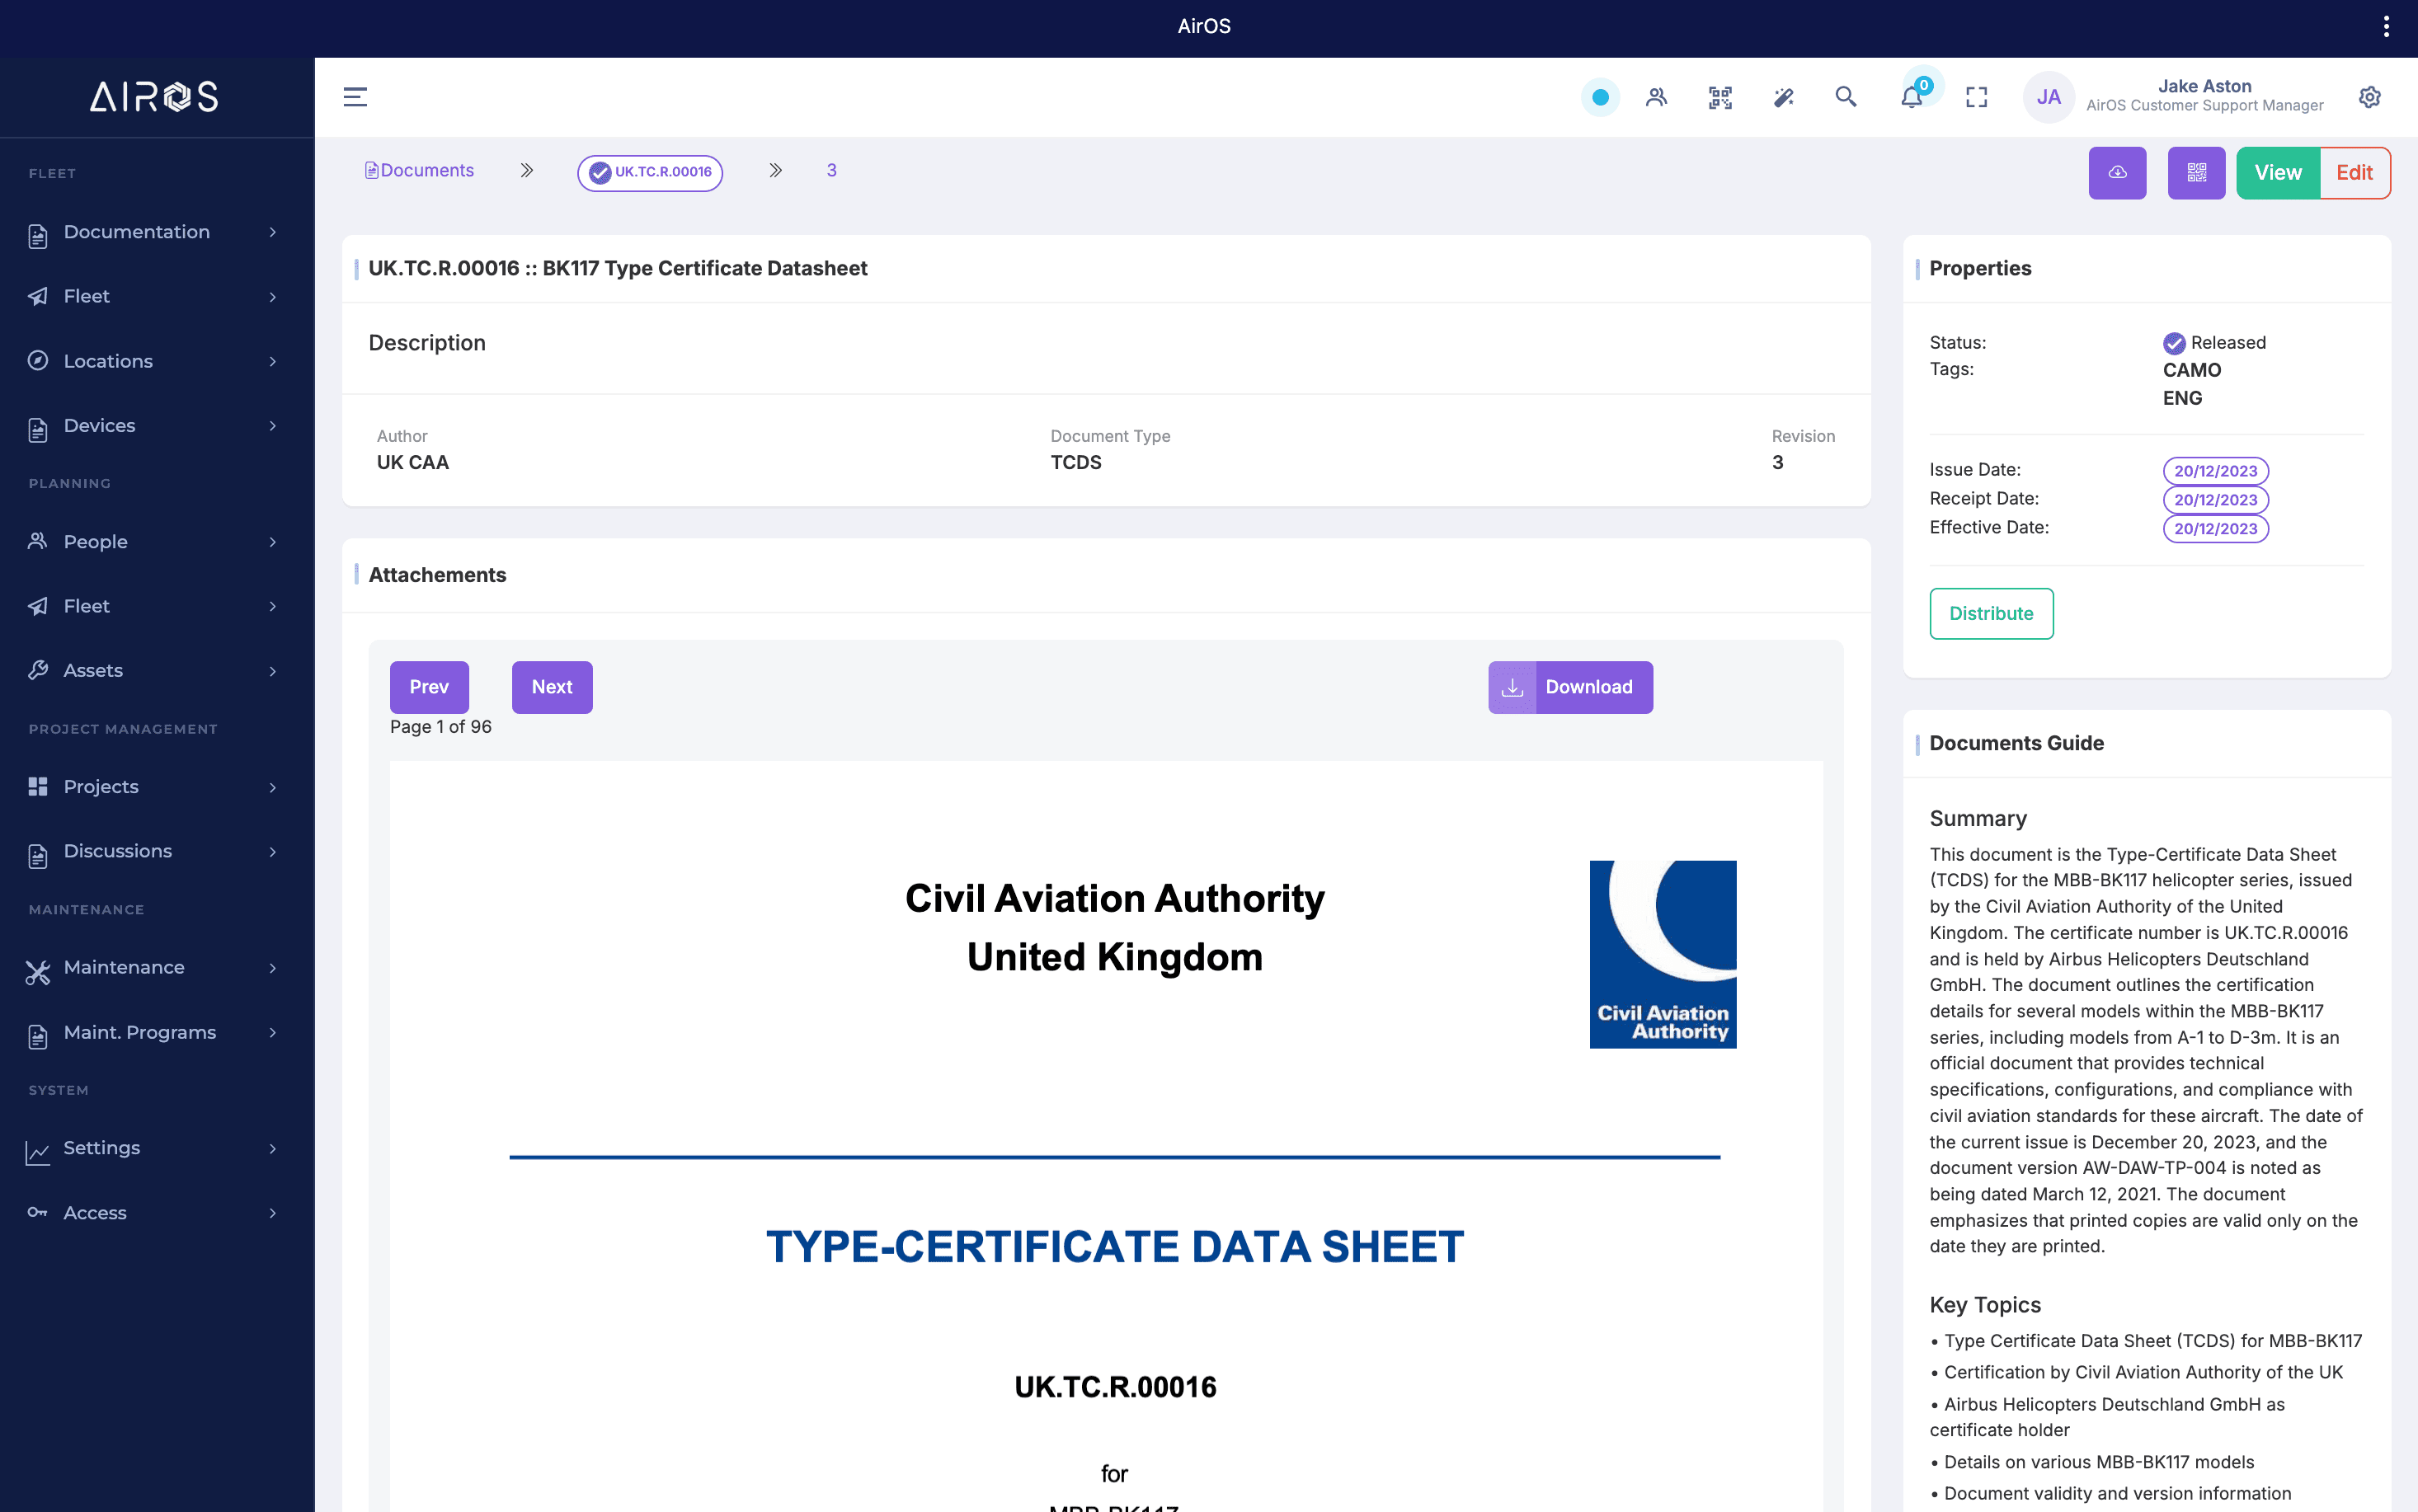The width and height of the screenshot is (2418, 1512).
Task: Click the purple QR code button above Properties
Action: pyautogui.click(x=2196, y=172)
